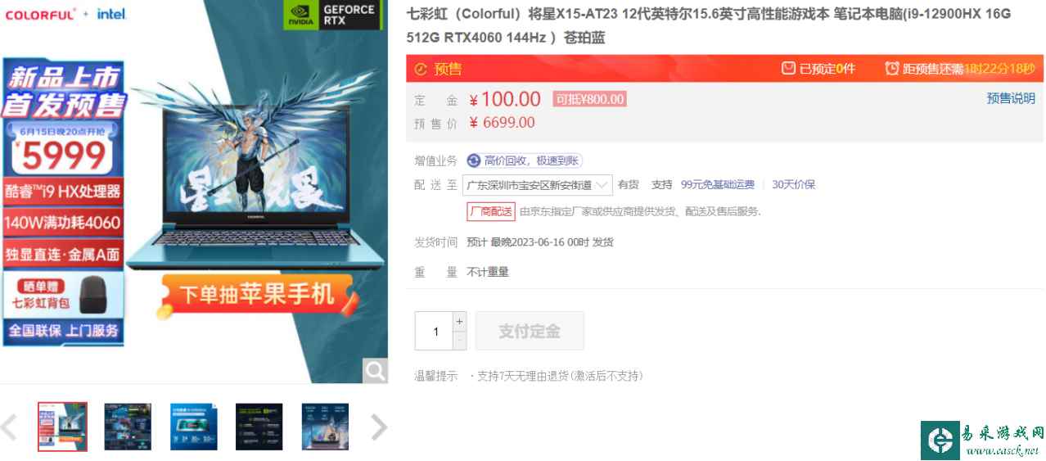Click the clock icon beside presale countdown

pyautogui.click(x=892, y=69)
